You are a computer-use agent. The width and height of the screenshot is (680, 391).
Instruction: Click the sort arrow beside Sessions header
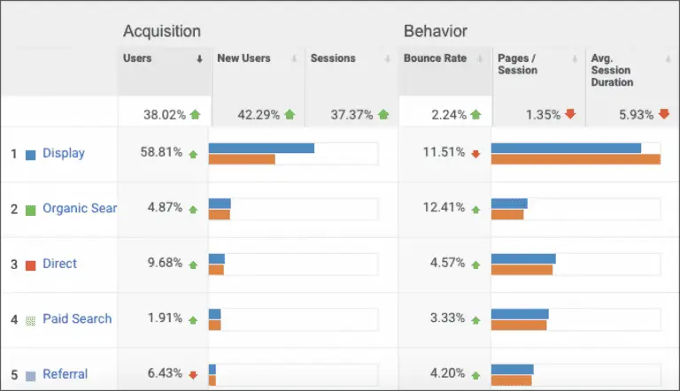pos(387,59)
